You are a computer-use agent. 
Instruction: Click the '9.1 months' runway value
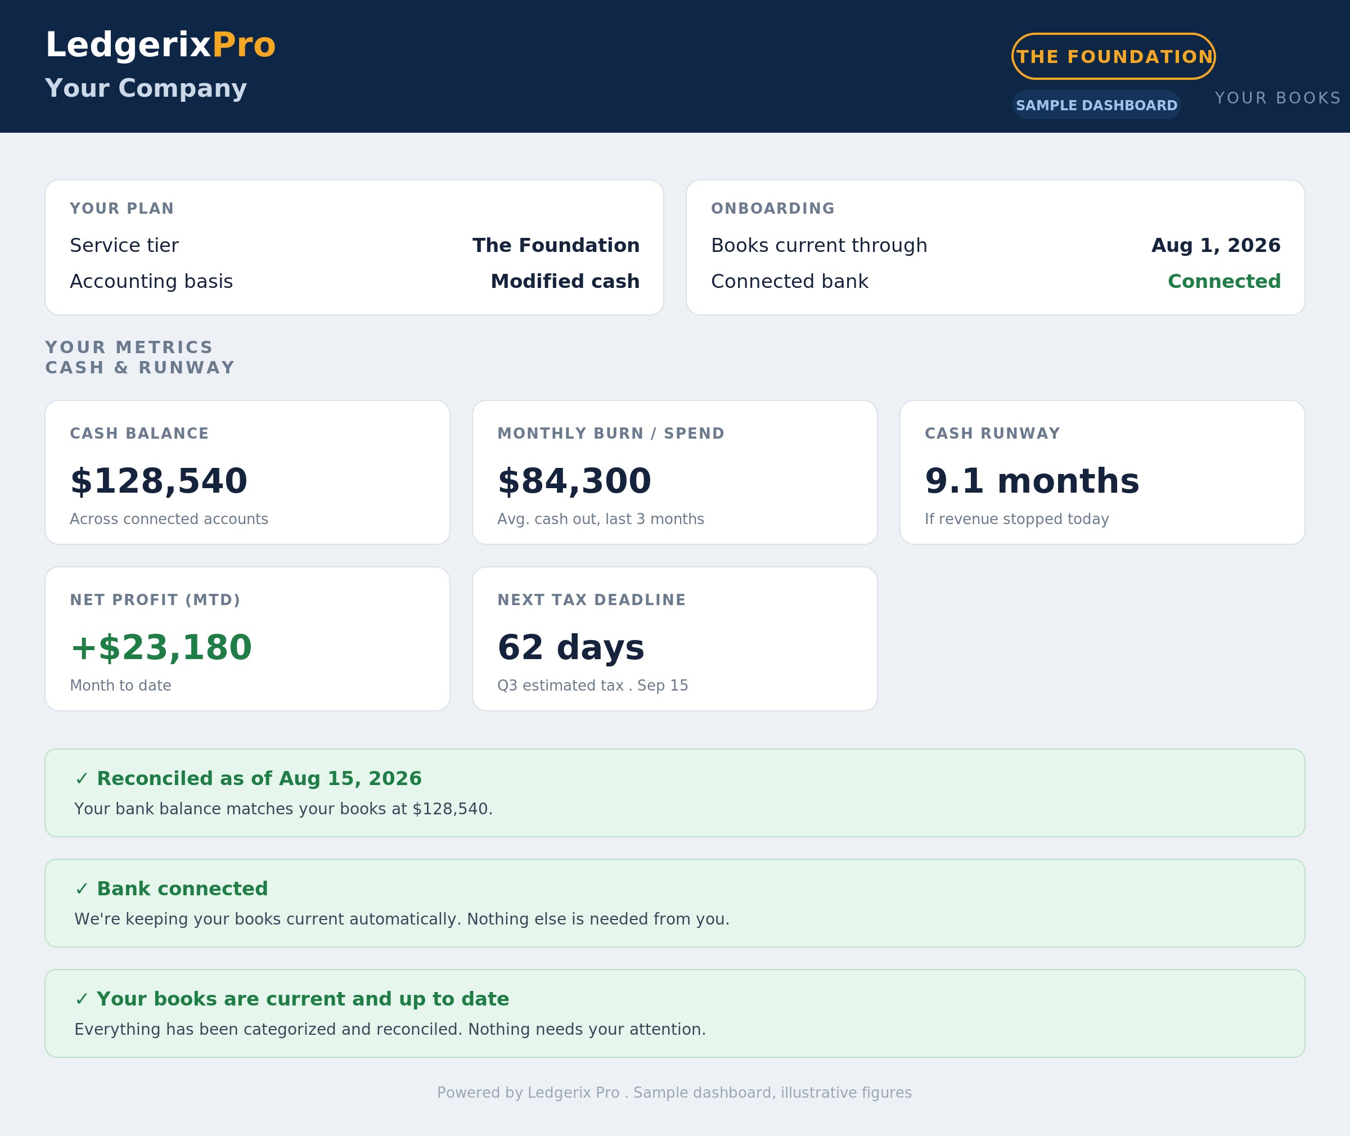[x=1032, y=482]
